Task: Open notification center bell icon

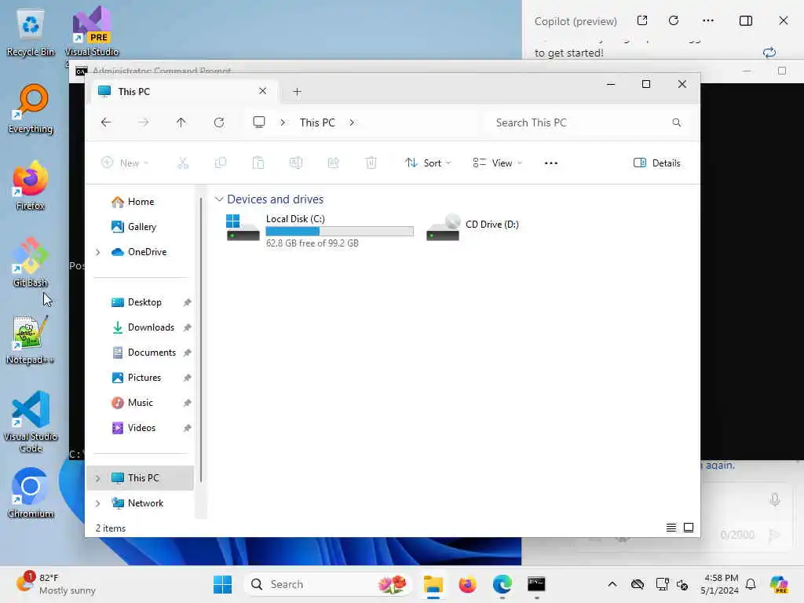Action: click(x=751, y=584)
